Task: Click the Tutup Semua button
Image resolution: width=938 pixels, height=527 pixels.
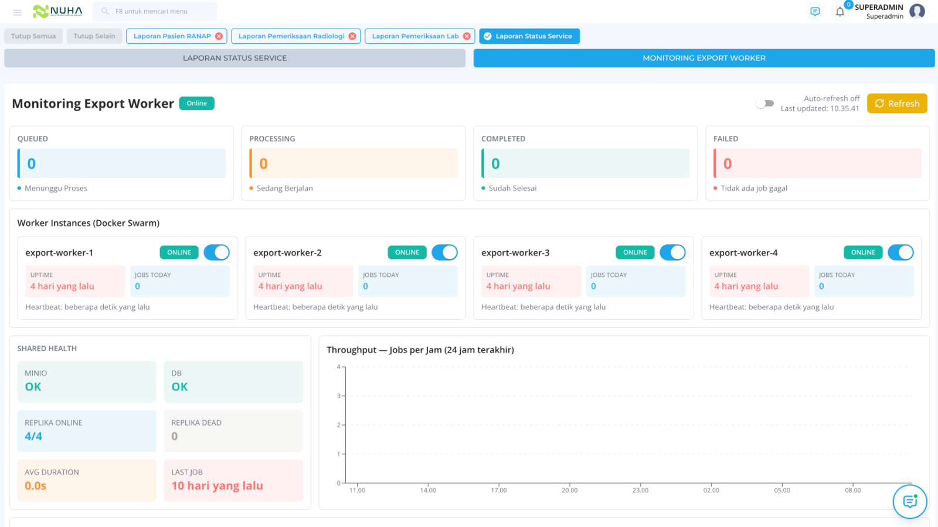Action: point(33,36)
